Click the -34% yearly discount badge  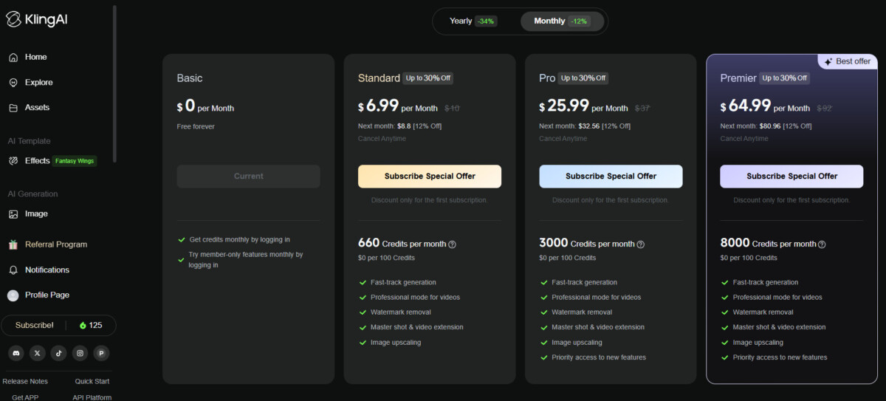[486, 21]
